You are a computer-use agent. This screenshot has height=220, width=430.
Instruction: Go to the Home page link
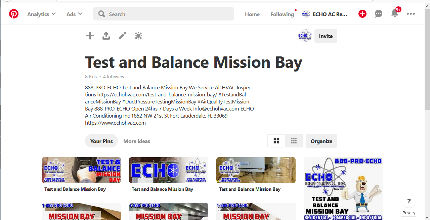pyautogui.click(x=252, y=14)
